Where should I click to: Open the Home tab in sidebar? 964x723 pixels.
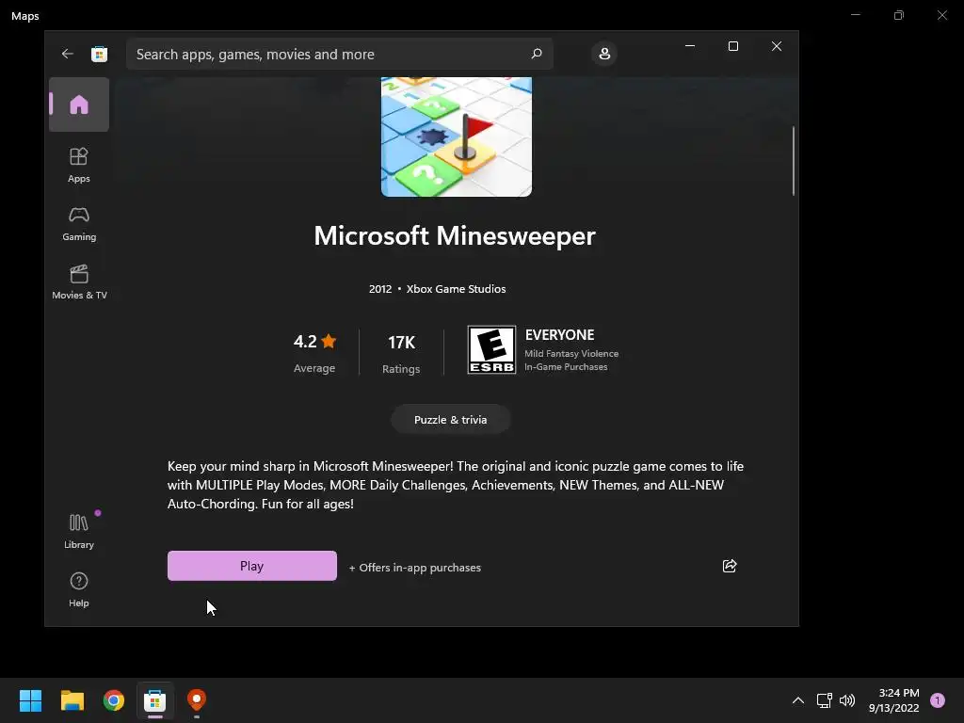(x=79, y=104)
